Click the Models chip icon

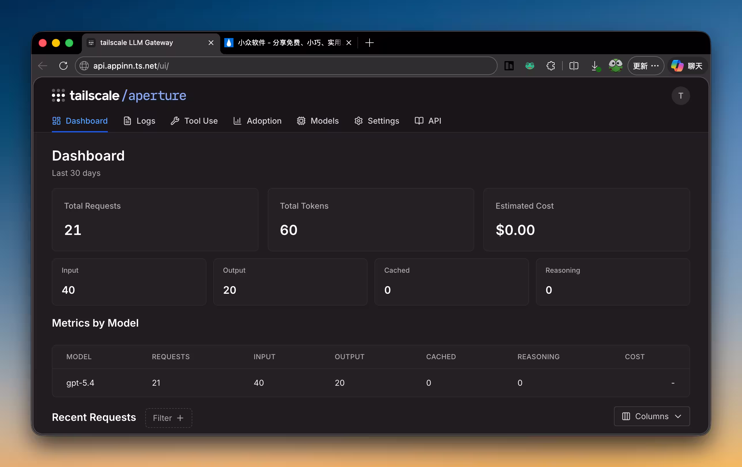pyautogui.click(x=301, y=121)
